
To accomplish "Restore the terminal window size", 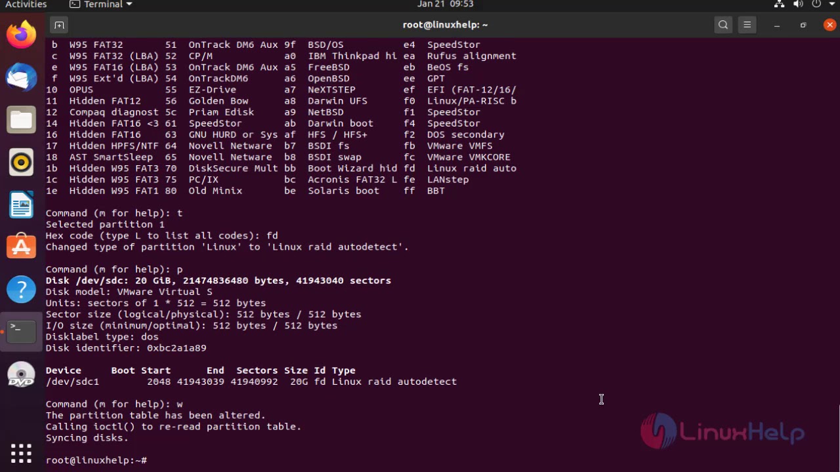I will click(x=803, y=25).
